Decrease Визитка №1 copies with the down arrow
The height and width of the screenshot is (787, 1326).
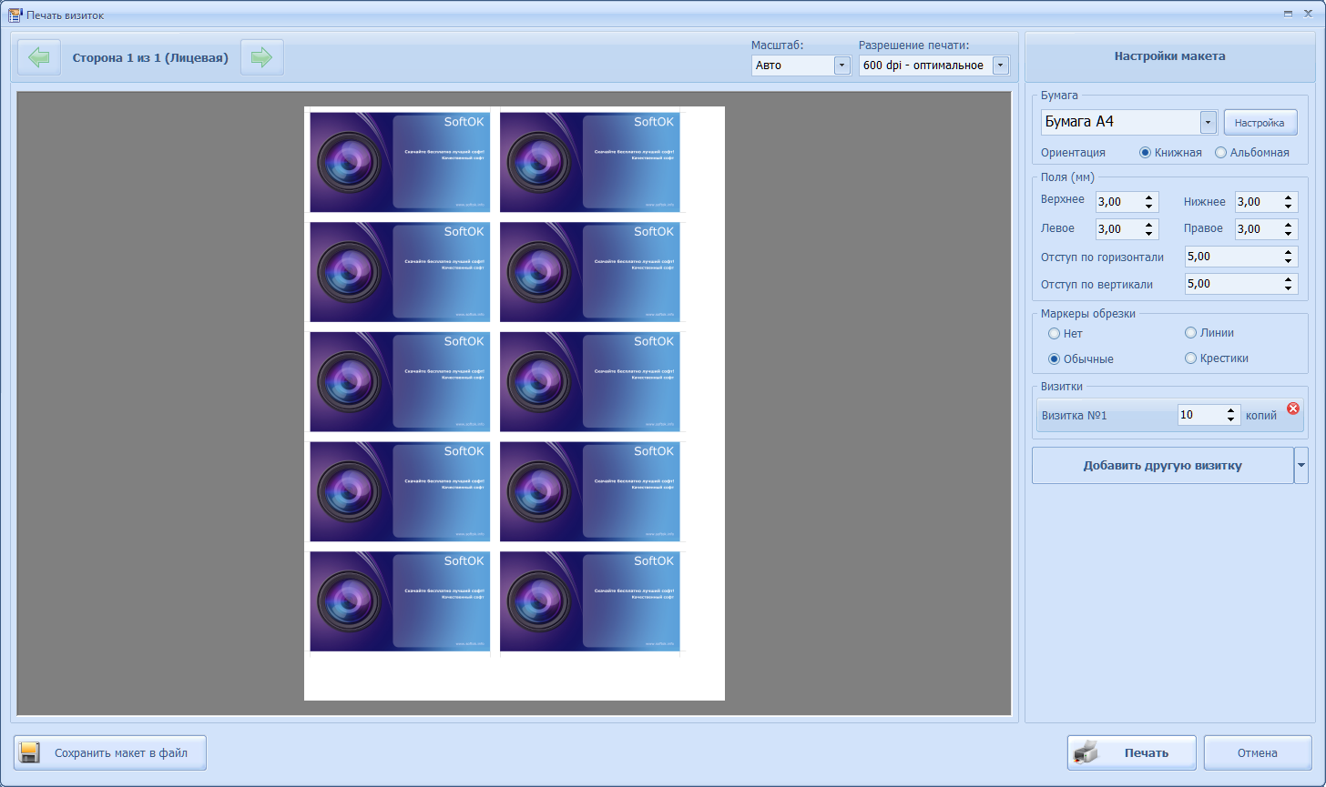(x=1231, y=419)
